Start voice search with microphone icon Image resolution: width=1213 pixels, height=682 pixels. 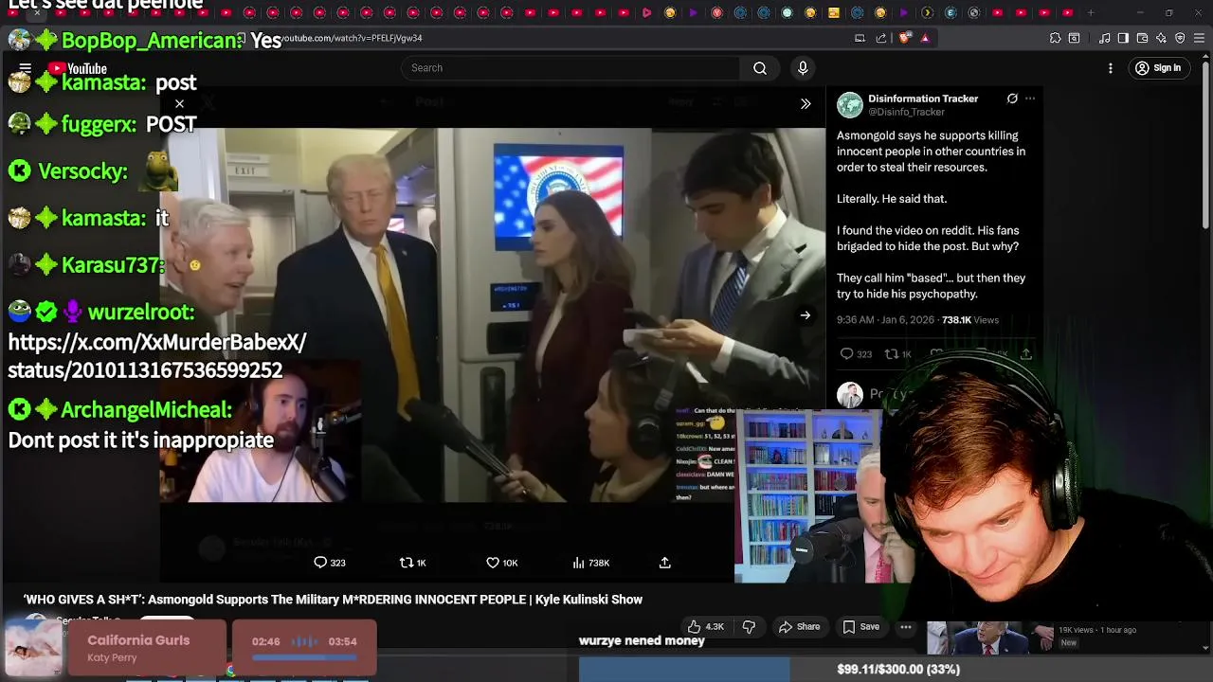[x=803, y=68]
